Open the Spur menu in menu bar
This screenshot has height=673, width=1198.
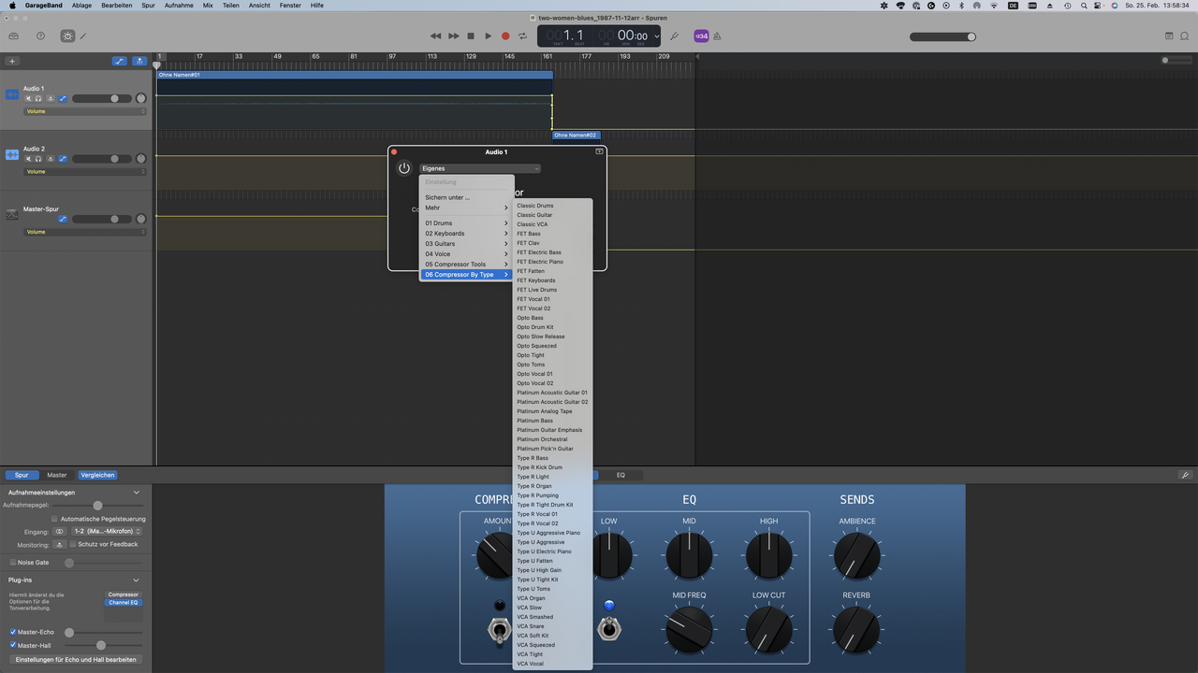148,6
